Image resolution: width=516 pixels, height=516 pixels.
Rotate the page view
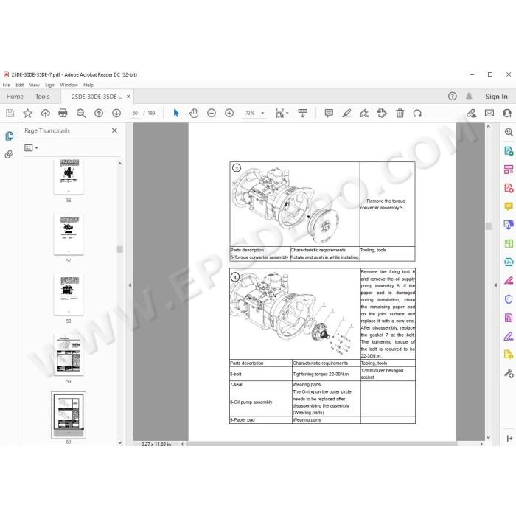point(418,114)
